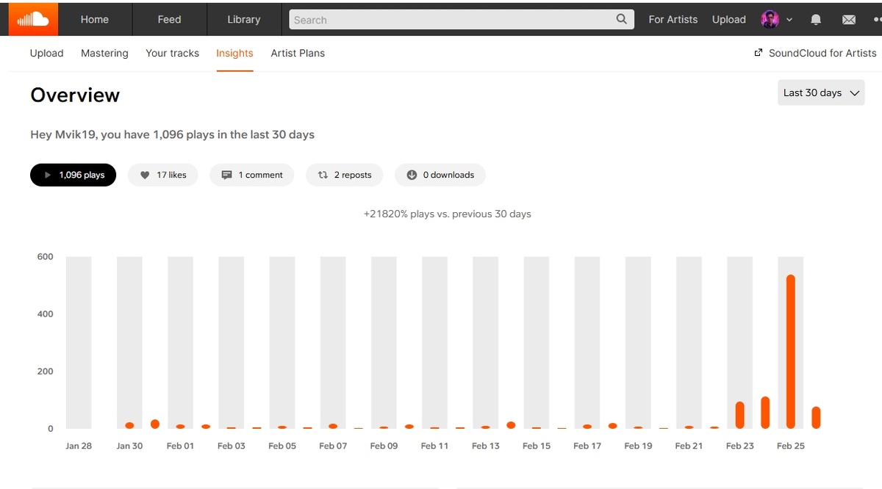Expand the avatar dropdown chevron
Image resolution: width=882 pixels, height=489 pixels.
pyautogui.click(x=789, y=20)
